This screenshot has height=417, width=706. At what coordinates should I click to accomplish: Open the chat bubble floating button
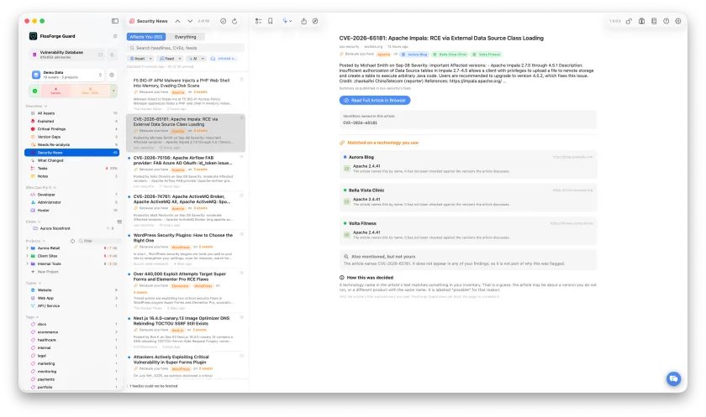point(673,378)
